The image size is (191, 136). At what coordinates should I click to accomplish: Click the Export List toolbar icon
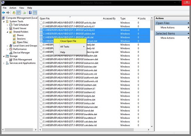tap(24, 13)
